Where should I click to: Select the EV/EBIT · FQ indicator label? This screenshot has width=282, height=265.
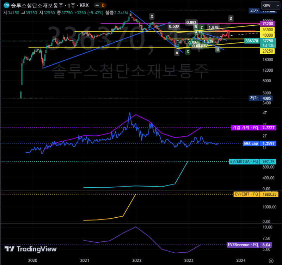coord(246,194)
